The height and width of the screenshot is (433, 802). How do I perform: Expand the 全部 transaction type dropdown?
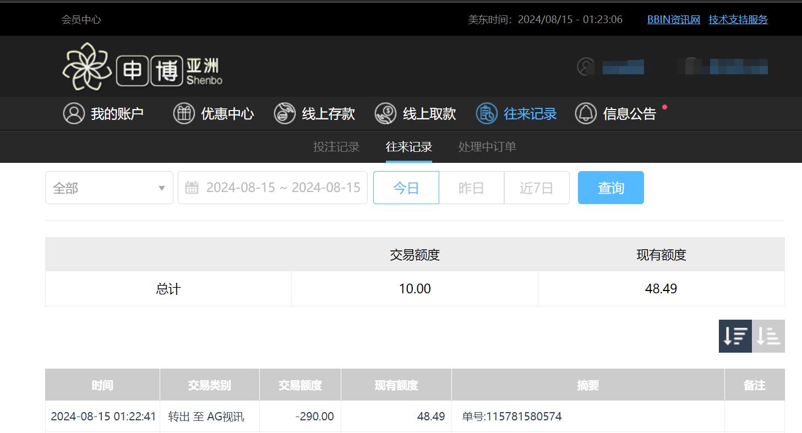[108, 187]
